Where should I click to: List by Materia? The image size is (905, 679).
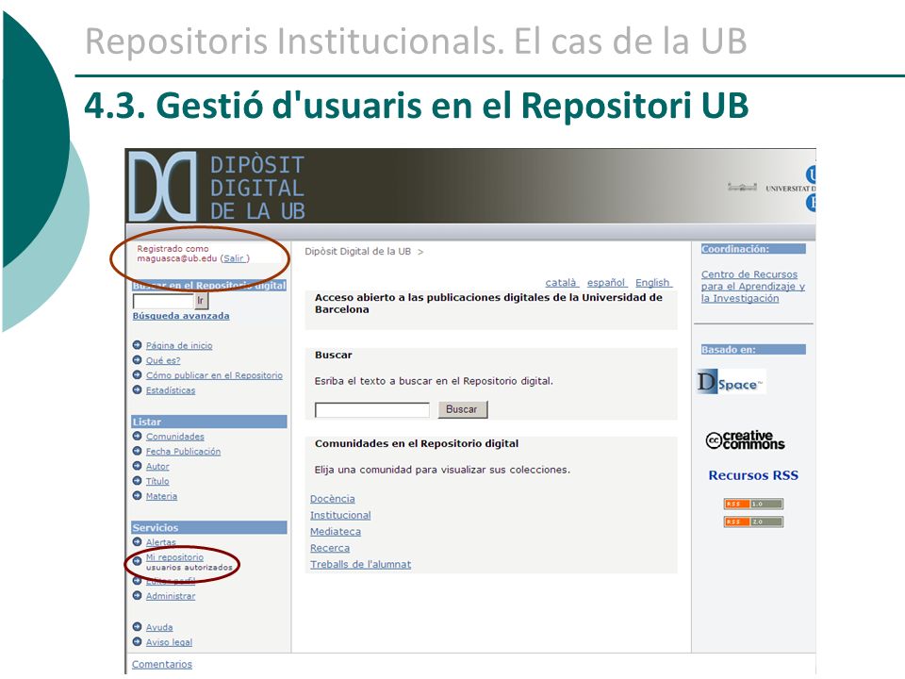pyautogui.click(x=161, y=496)
